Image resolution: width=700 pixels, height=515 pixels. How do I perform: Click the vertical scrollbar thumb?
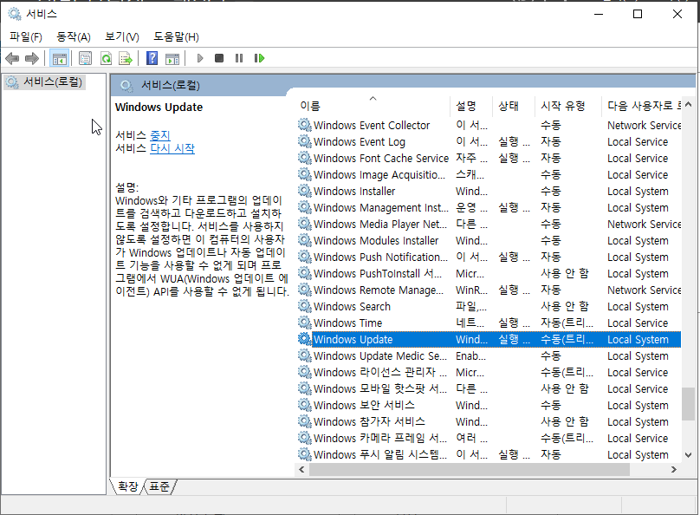point(688,404)
